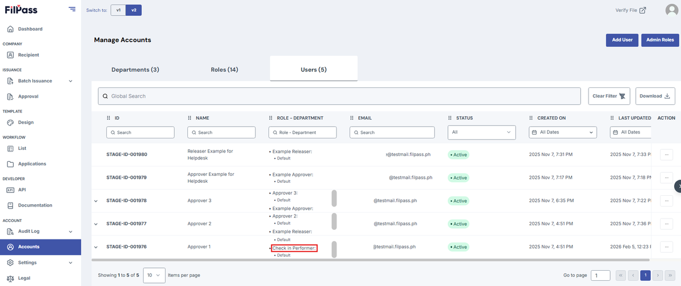This screenshot has height=286, width=681.
Task: Expand row STAGE-ID-001977 details
Action: pos(95,224)
